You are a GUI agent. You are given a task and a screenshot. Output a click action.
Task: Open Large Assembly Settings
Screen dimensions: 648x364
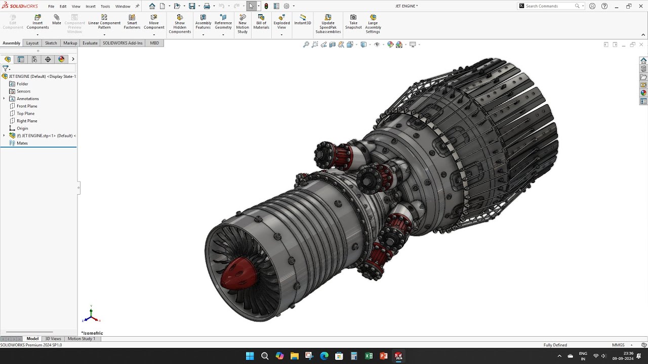click(x=373, y=24)
